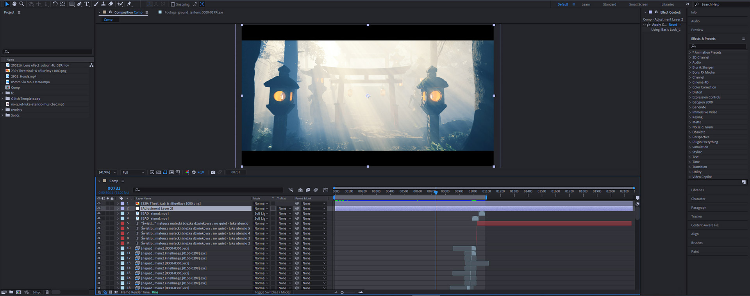Viewport: 750px width, 296px height.
Task: Click the Reset Exposure icon in viewer
Action: 194,172
